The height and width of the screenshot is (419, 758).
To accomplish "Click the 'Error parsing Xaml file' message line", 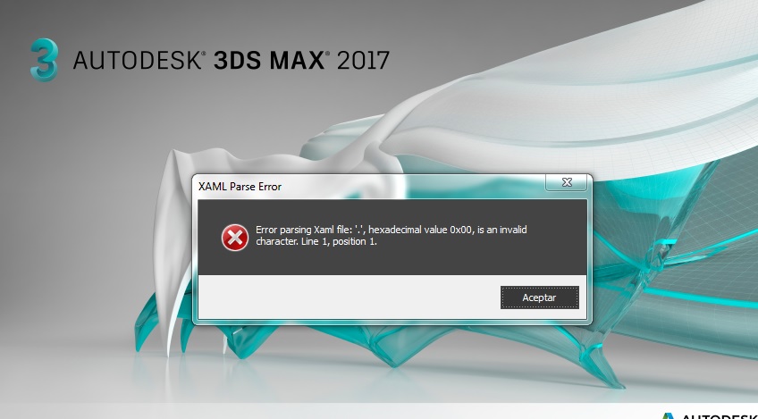I will coord(392,230).
